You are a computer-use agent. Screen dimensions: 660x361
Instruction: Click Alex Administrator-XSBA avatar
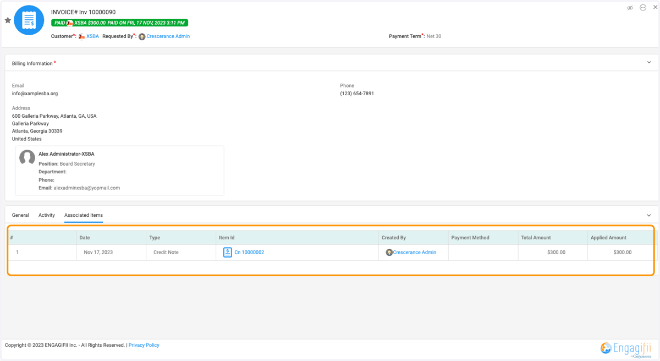(27, 157)
